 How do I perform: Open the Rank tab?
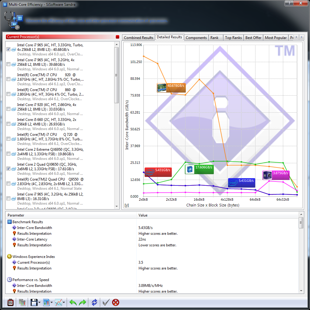click(x=216, y=37)
